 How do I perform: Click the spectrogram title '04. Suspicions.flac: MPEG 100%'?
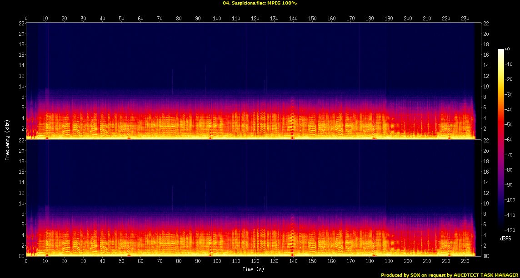pos(260,3)
